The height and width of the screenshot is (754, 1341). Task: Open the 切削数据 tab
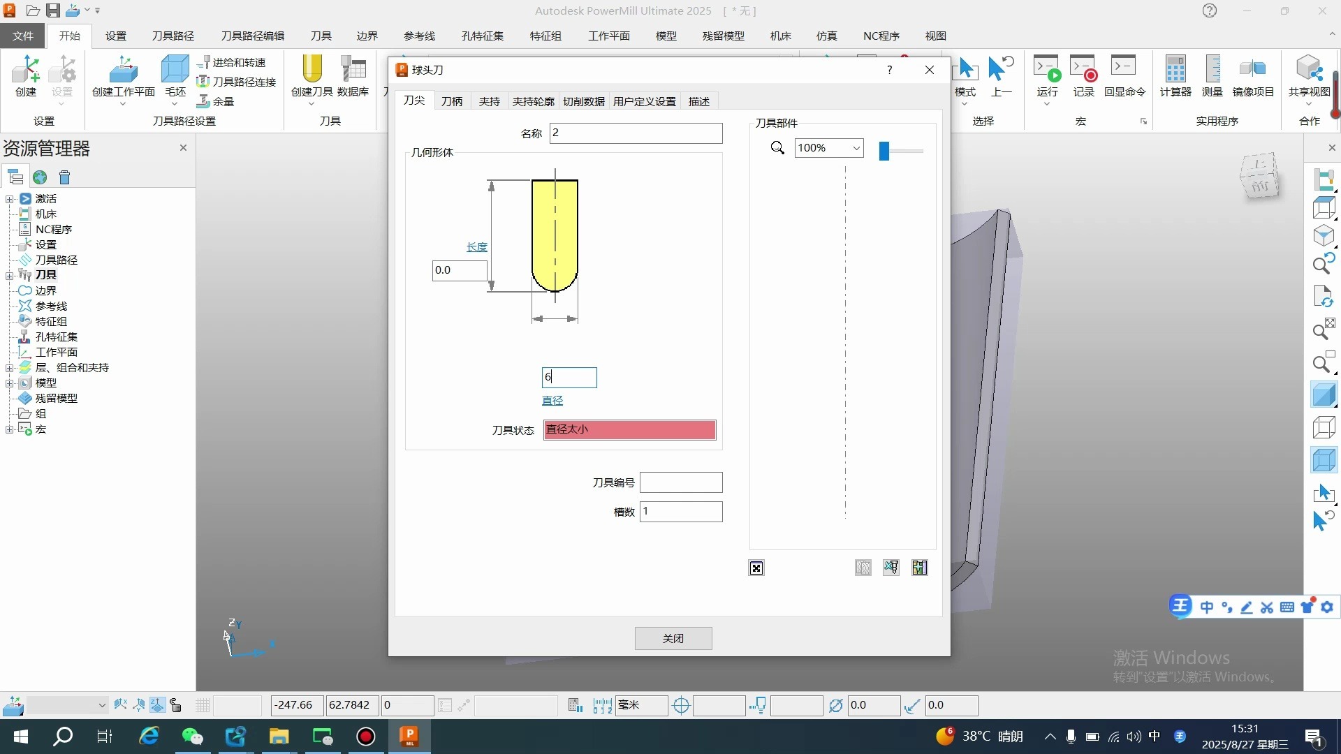tap(584, 101)
